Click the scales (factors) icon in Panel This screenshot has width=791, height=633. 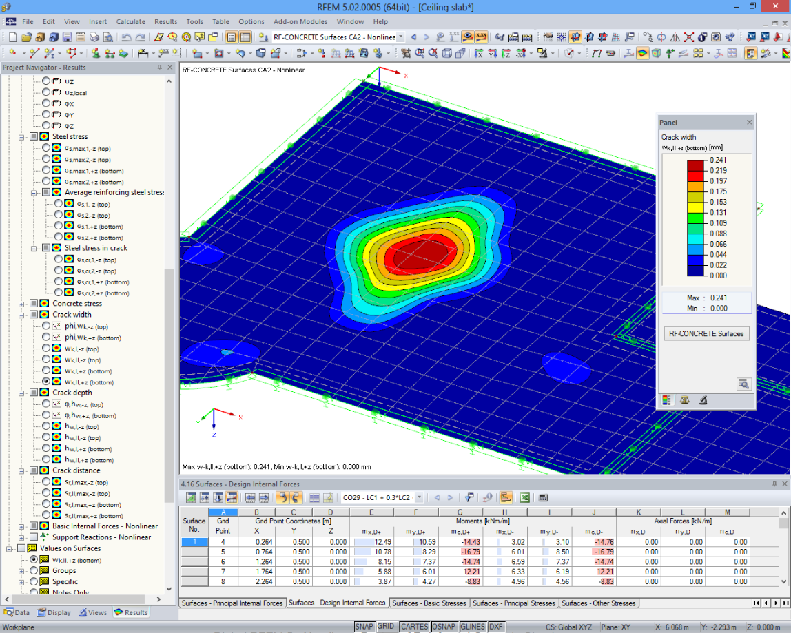(685, 400)
